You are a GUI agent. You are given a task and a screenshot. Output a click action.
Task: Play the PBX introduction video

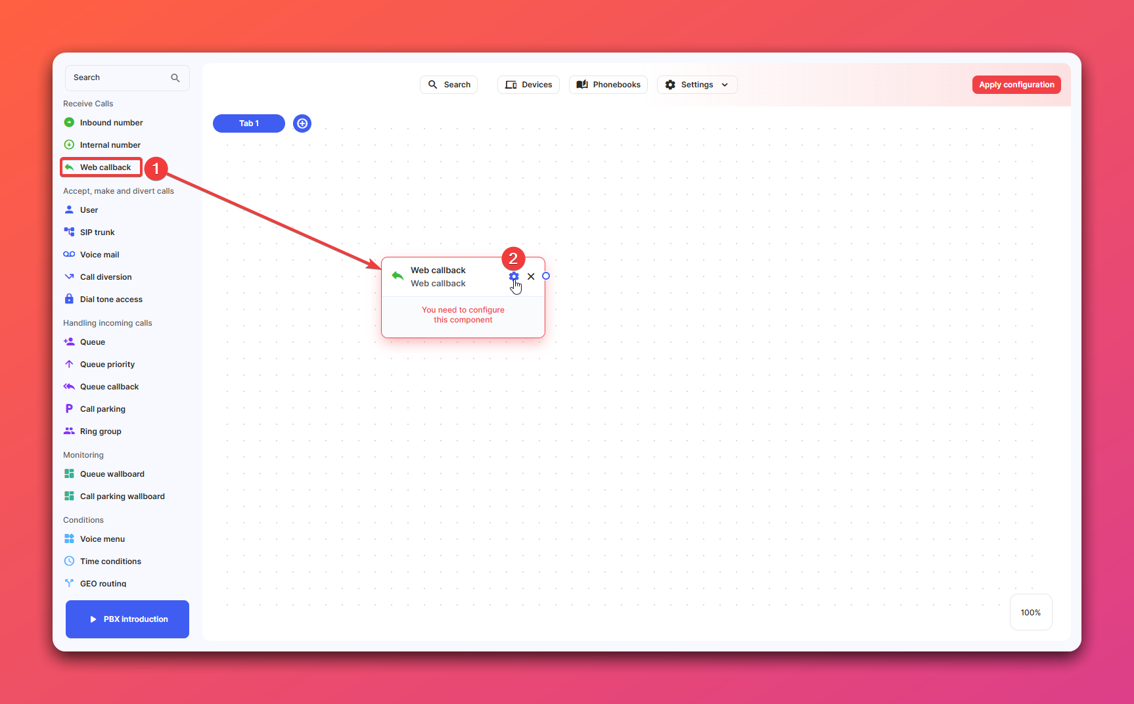click(x=127, y=619)
